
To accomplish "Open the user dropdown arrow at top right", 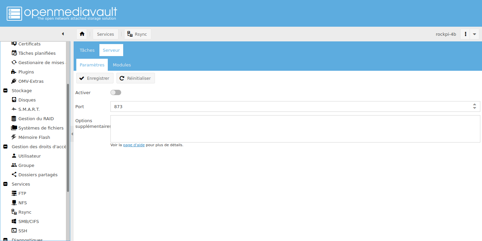I will click(475, 34).
